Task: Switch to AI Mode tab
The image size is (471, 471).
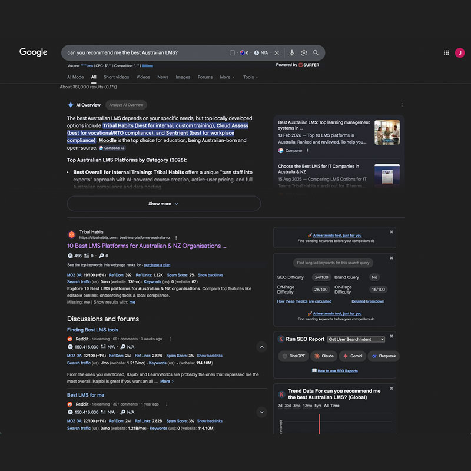Action: pos(75,77)
